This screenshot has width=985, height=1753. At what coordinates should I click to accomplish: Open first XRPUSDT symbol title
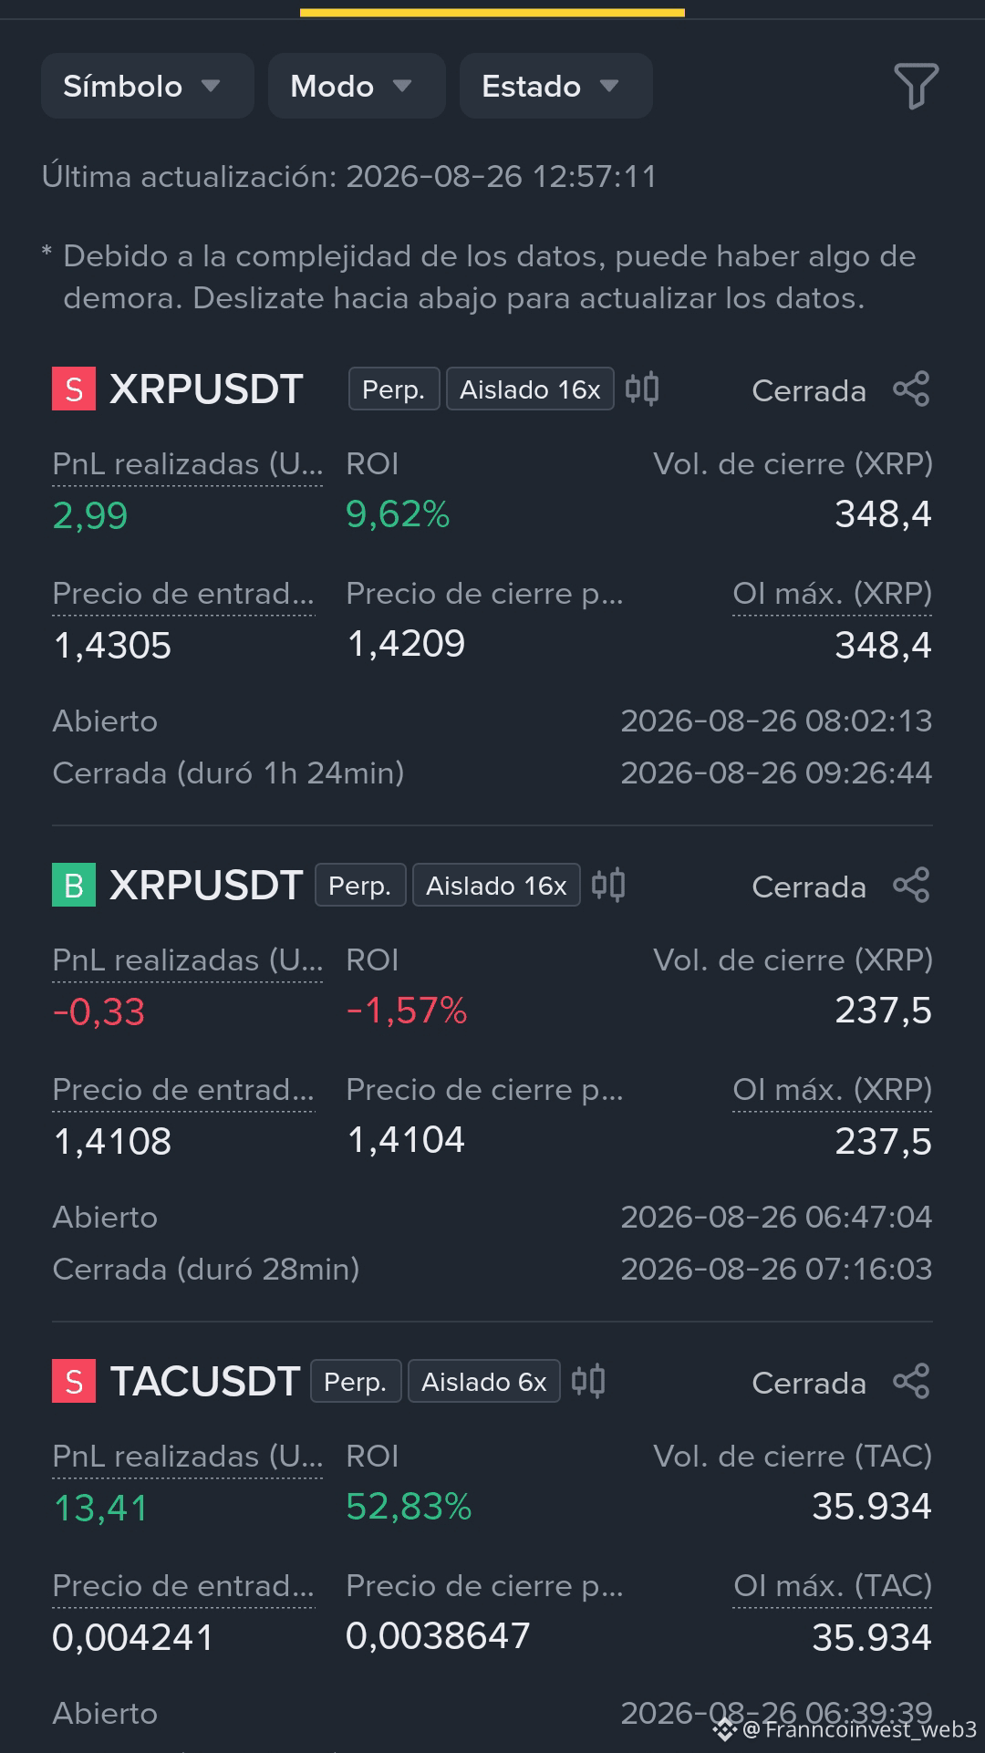(206, 389)
